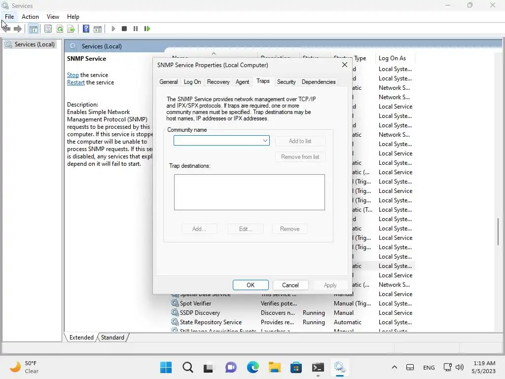Viewport: 505px width, 379px height.
Task: Click the Spot Verifier service gear icon
Action: point(175,303)
